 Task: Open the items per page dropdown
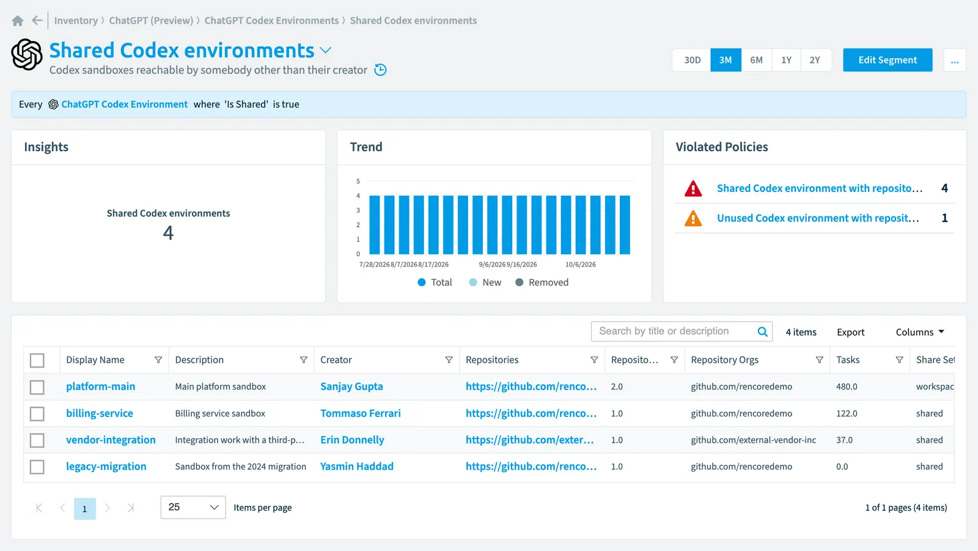tap(193, 508)
